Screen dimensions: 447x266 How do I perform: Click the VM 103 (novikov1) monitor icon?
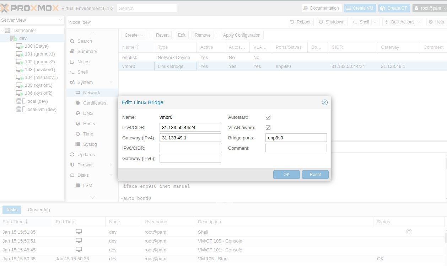(x=20, y=70)
